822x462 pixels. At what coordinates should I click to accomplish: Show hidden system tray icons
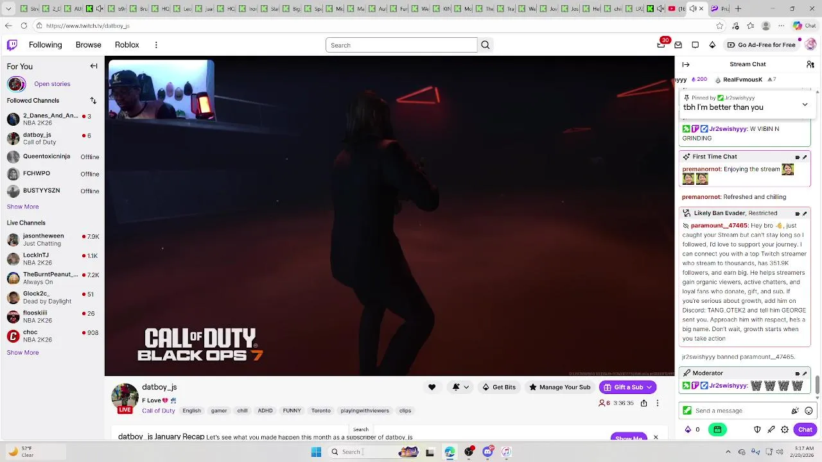click(x=728, y=452)
